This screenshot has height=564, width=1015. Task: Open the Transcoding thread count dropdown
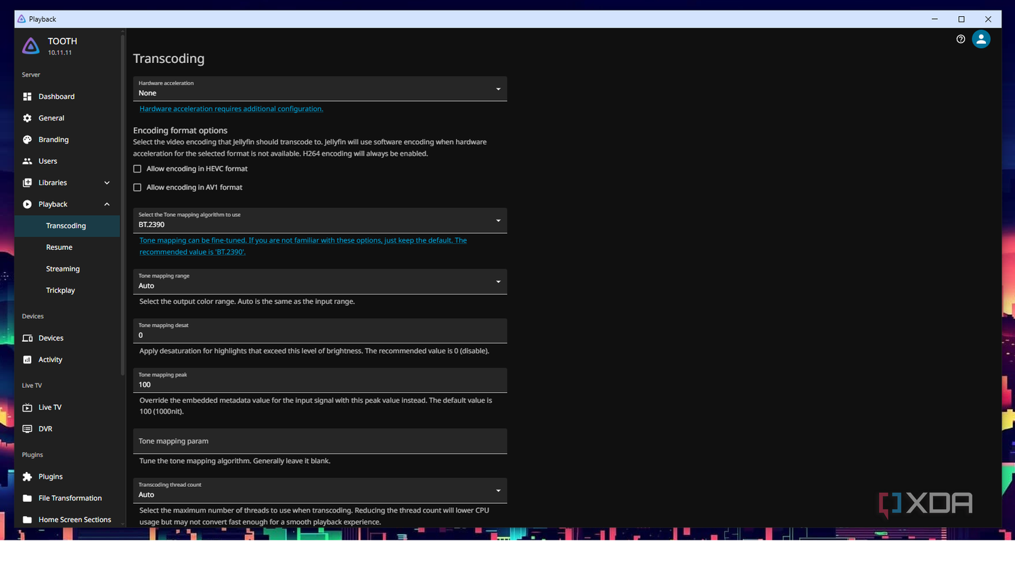(x=320, y=491)
